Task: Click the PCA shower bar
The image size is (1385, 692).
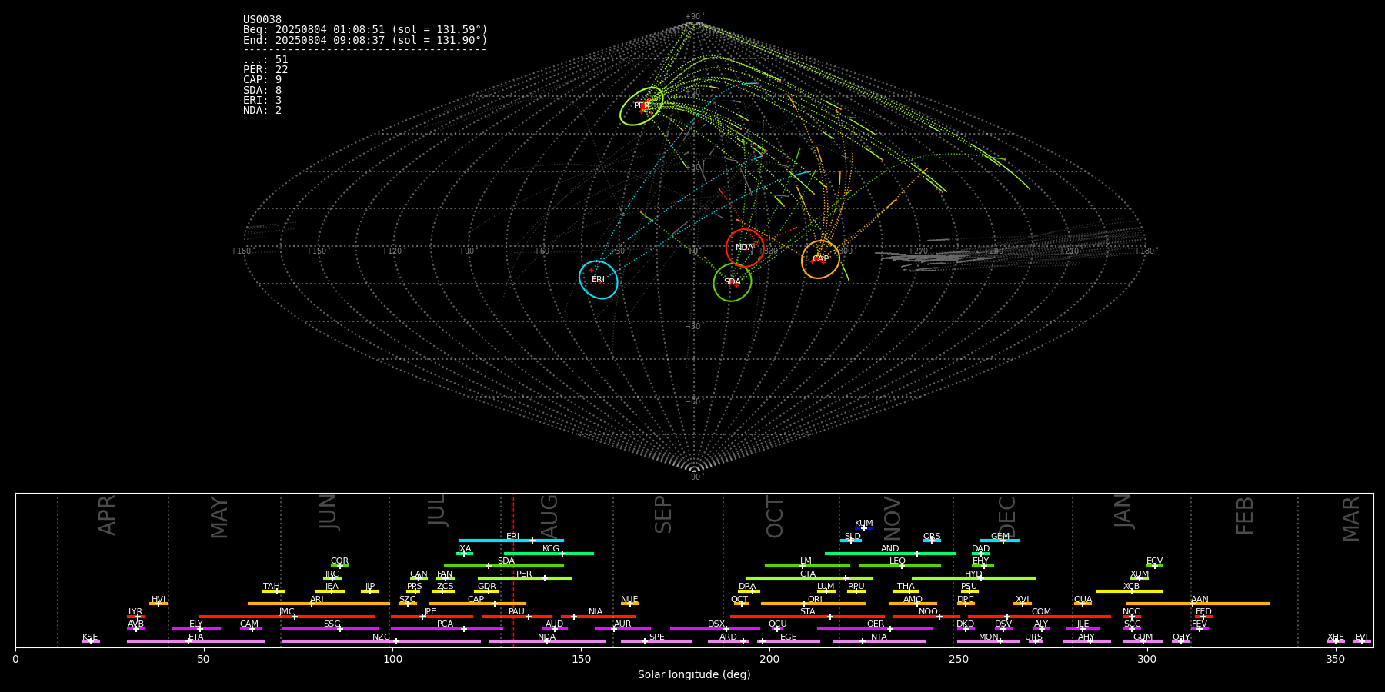Action: [x=446, y=629]
